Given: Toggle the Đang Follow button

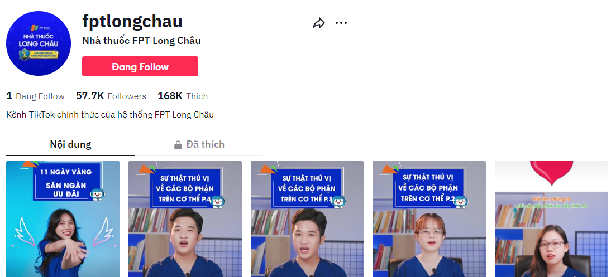Looking at the screenshot, I should point(140,67).
